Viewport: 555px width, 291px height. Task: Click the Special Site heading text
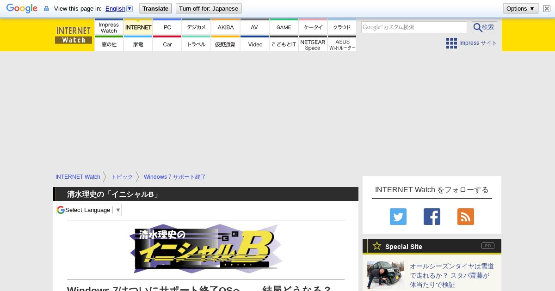pos(404,247)
